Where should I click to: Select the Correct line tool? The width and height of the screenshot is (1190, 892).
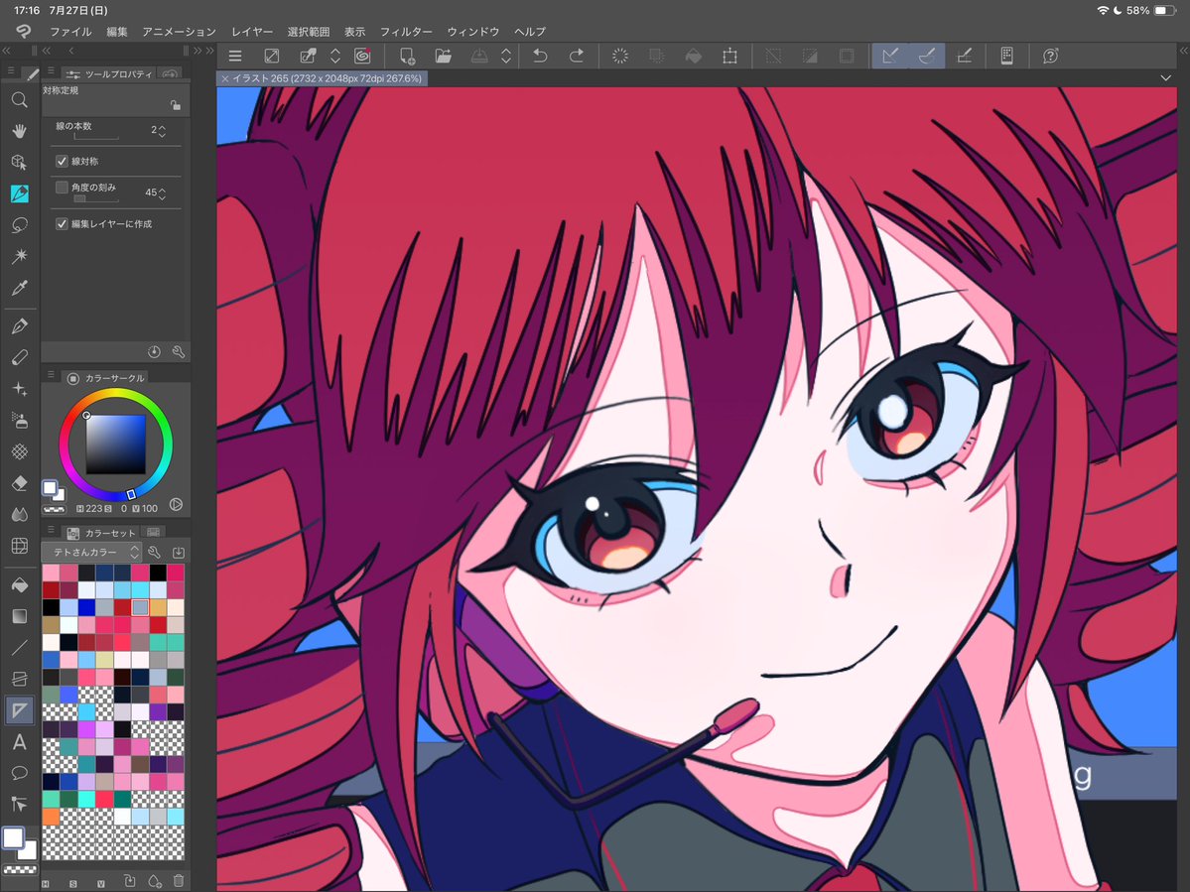click(x=20, y=804)
